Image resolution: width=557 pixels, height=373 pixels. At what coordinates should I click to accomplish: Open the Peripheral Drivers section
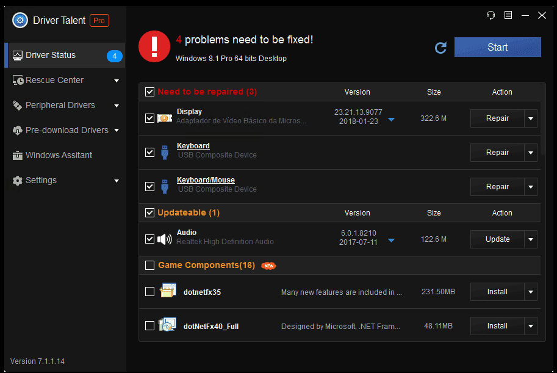point(65,105)
